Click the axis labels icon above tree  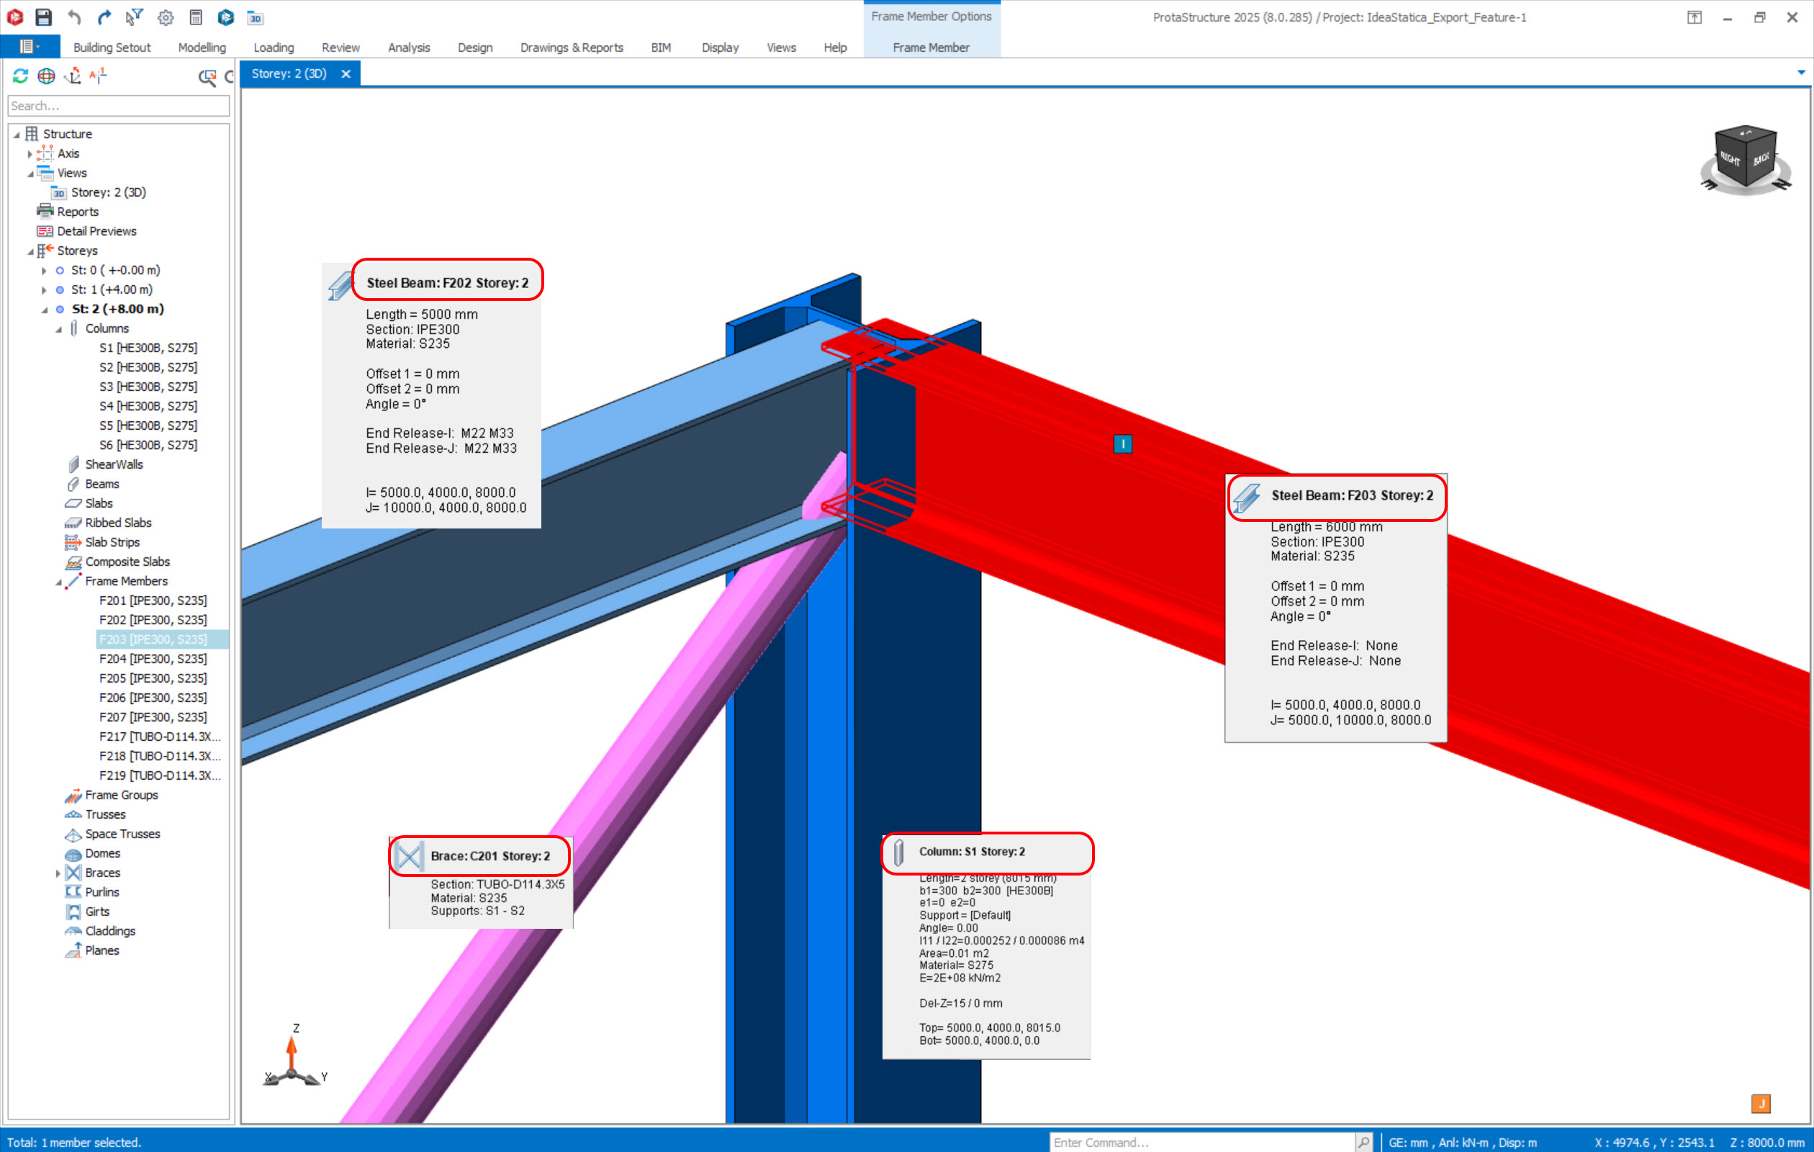[98, 76]
